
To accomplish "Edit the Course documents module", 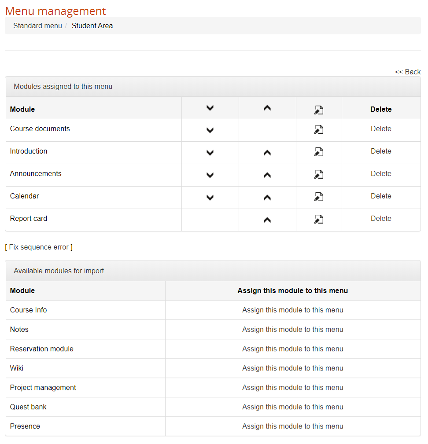I will pyautogui.click(x=319, y=129).
